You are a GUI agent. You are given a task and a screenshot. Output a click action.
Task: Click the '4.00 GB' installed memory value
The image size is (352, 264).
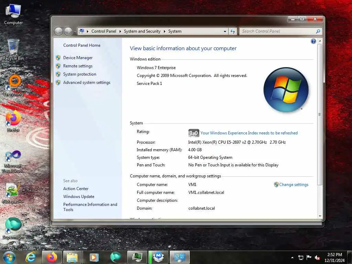pyautogui.click(x=195, y=150)
